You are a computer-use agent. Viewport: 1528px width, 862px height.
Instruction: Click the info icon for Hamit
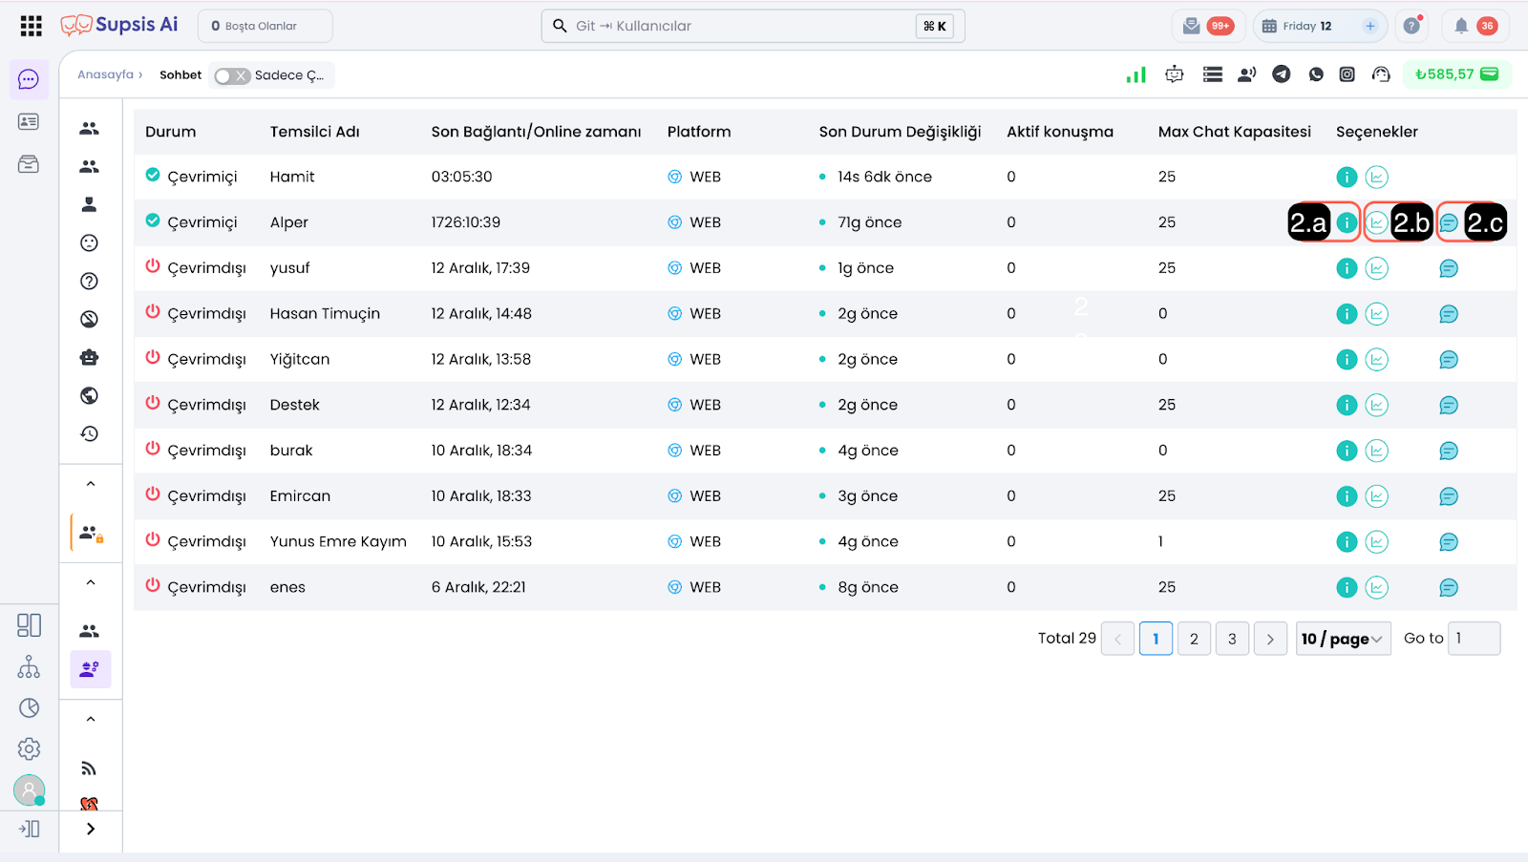(x=1347, y=177)
